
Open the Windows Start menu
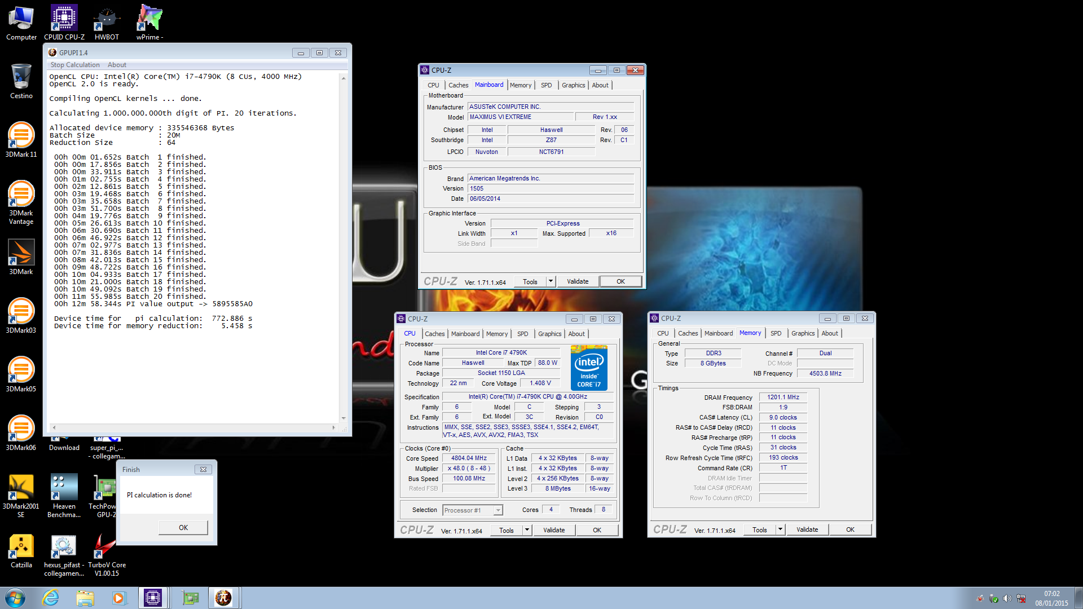(15, 598)
